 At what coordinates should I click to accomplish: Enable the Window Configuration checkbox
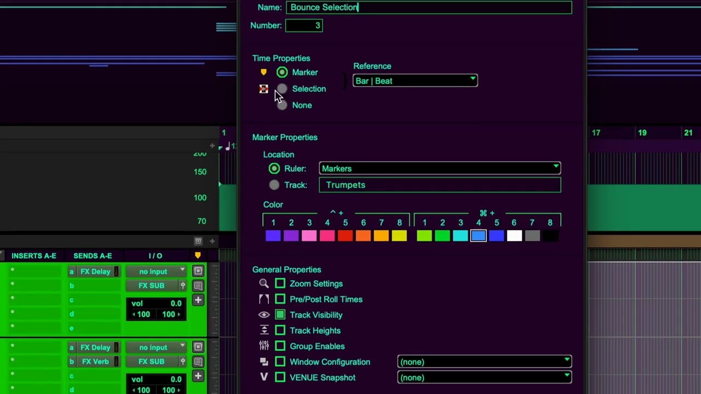pyautogui.click(x=280, y=362)
